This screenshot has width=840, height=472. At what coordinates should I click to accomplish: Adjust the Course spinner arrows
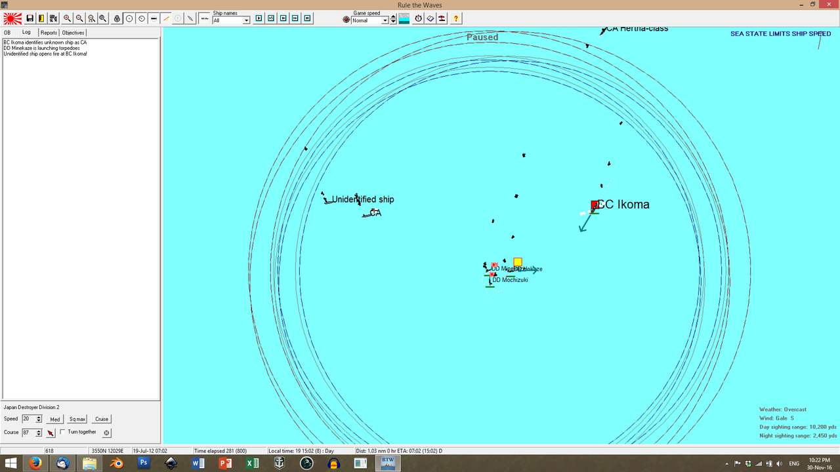coord(39,433)
